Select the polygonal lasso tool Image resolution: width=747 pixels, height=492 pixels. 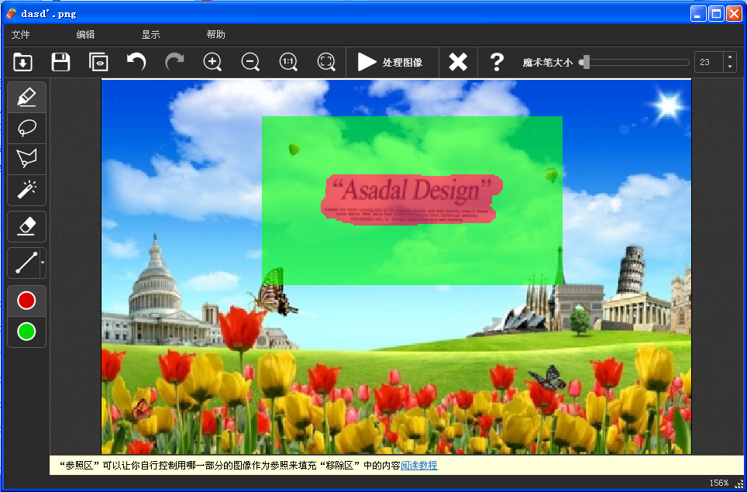coord(26,159)
